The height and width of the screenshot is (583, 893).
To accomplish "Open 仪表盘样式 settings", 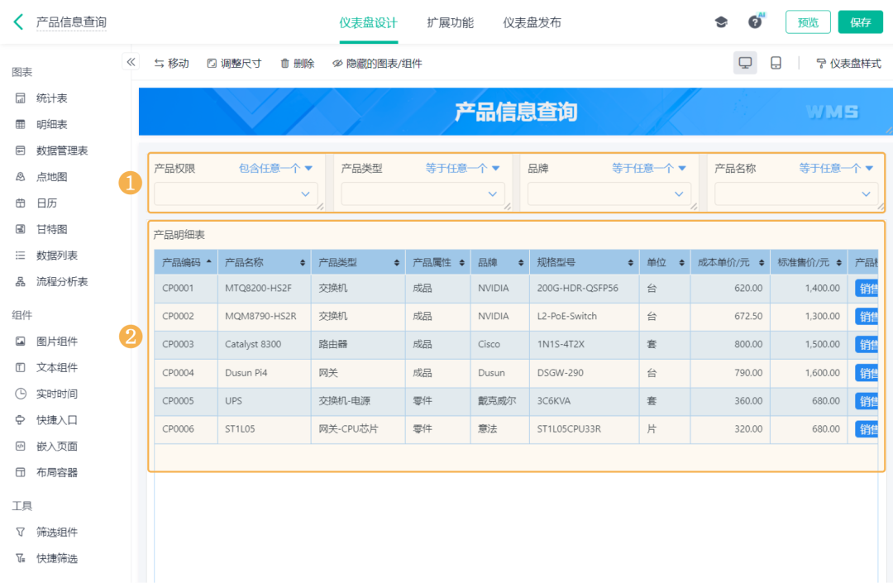I will (848, 63).
